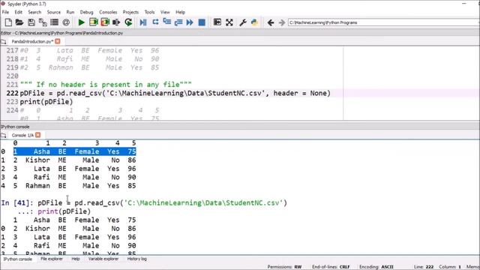Run file with green play button
This screenshot has height=270, width=480.
pos(81,22)
